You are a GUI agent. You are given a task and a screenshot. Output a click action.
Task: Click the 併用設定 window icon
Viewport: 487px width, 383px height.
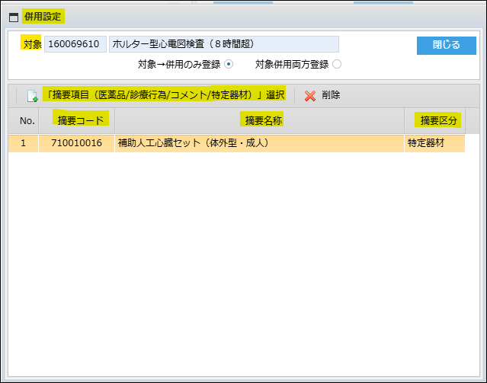pos(14,18)
